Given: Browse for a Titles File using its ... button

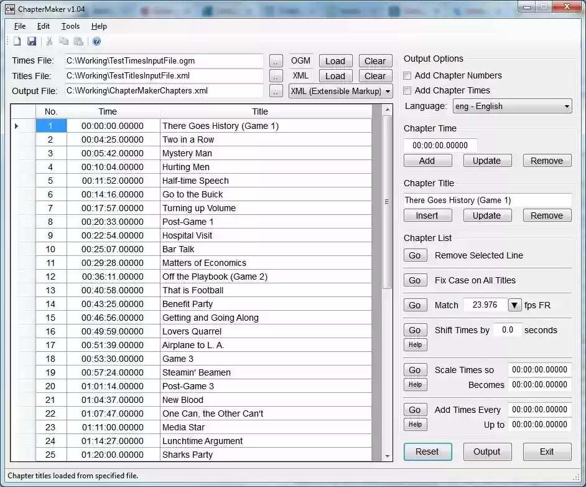Looking at the screenshot, I should tap(276, 75).
